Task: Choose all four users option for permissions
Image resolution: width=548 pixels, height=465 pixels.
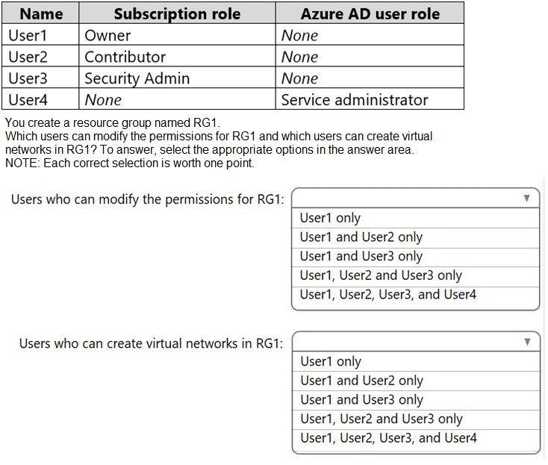Action: (415, 296)
